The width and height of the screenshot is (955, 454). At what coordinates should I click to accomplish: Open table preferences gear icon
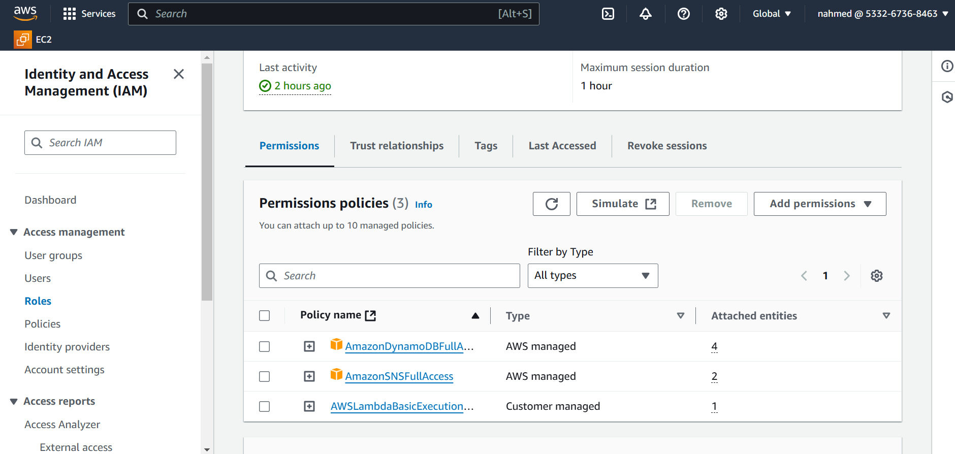[877, 276]
